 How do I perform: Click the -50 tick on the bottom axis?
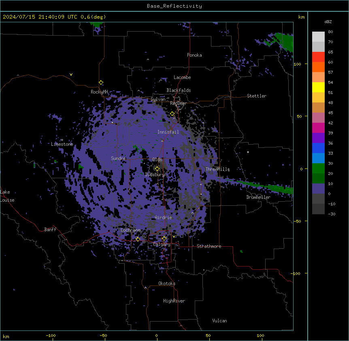104,335
